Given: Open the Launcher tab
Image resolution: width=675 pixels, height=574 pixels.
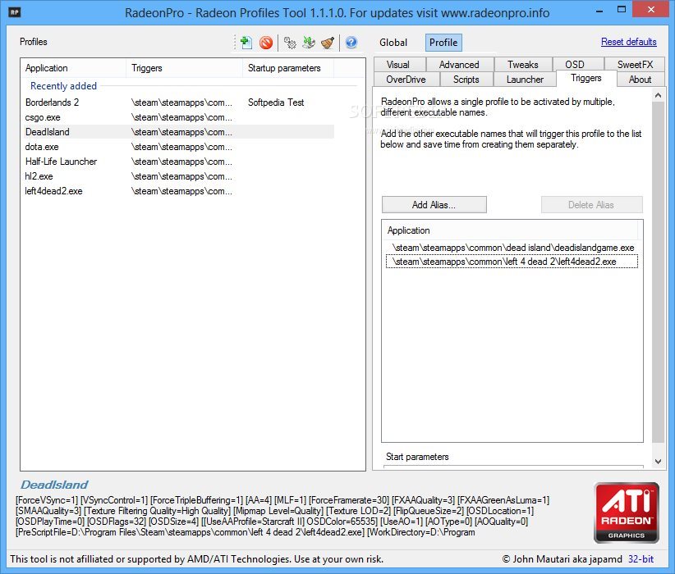Looking at the screenshot, I should (x=525, y=80).
